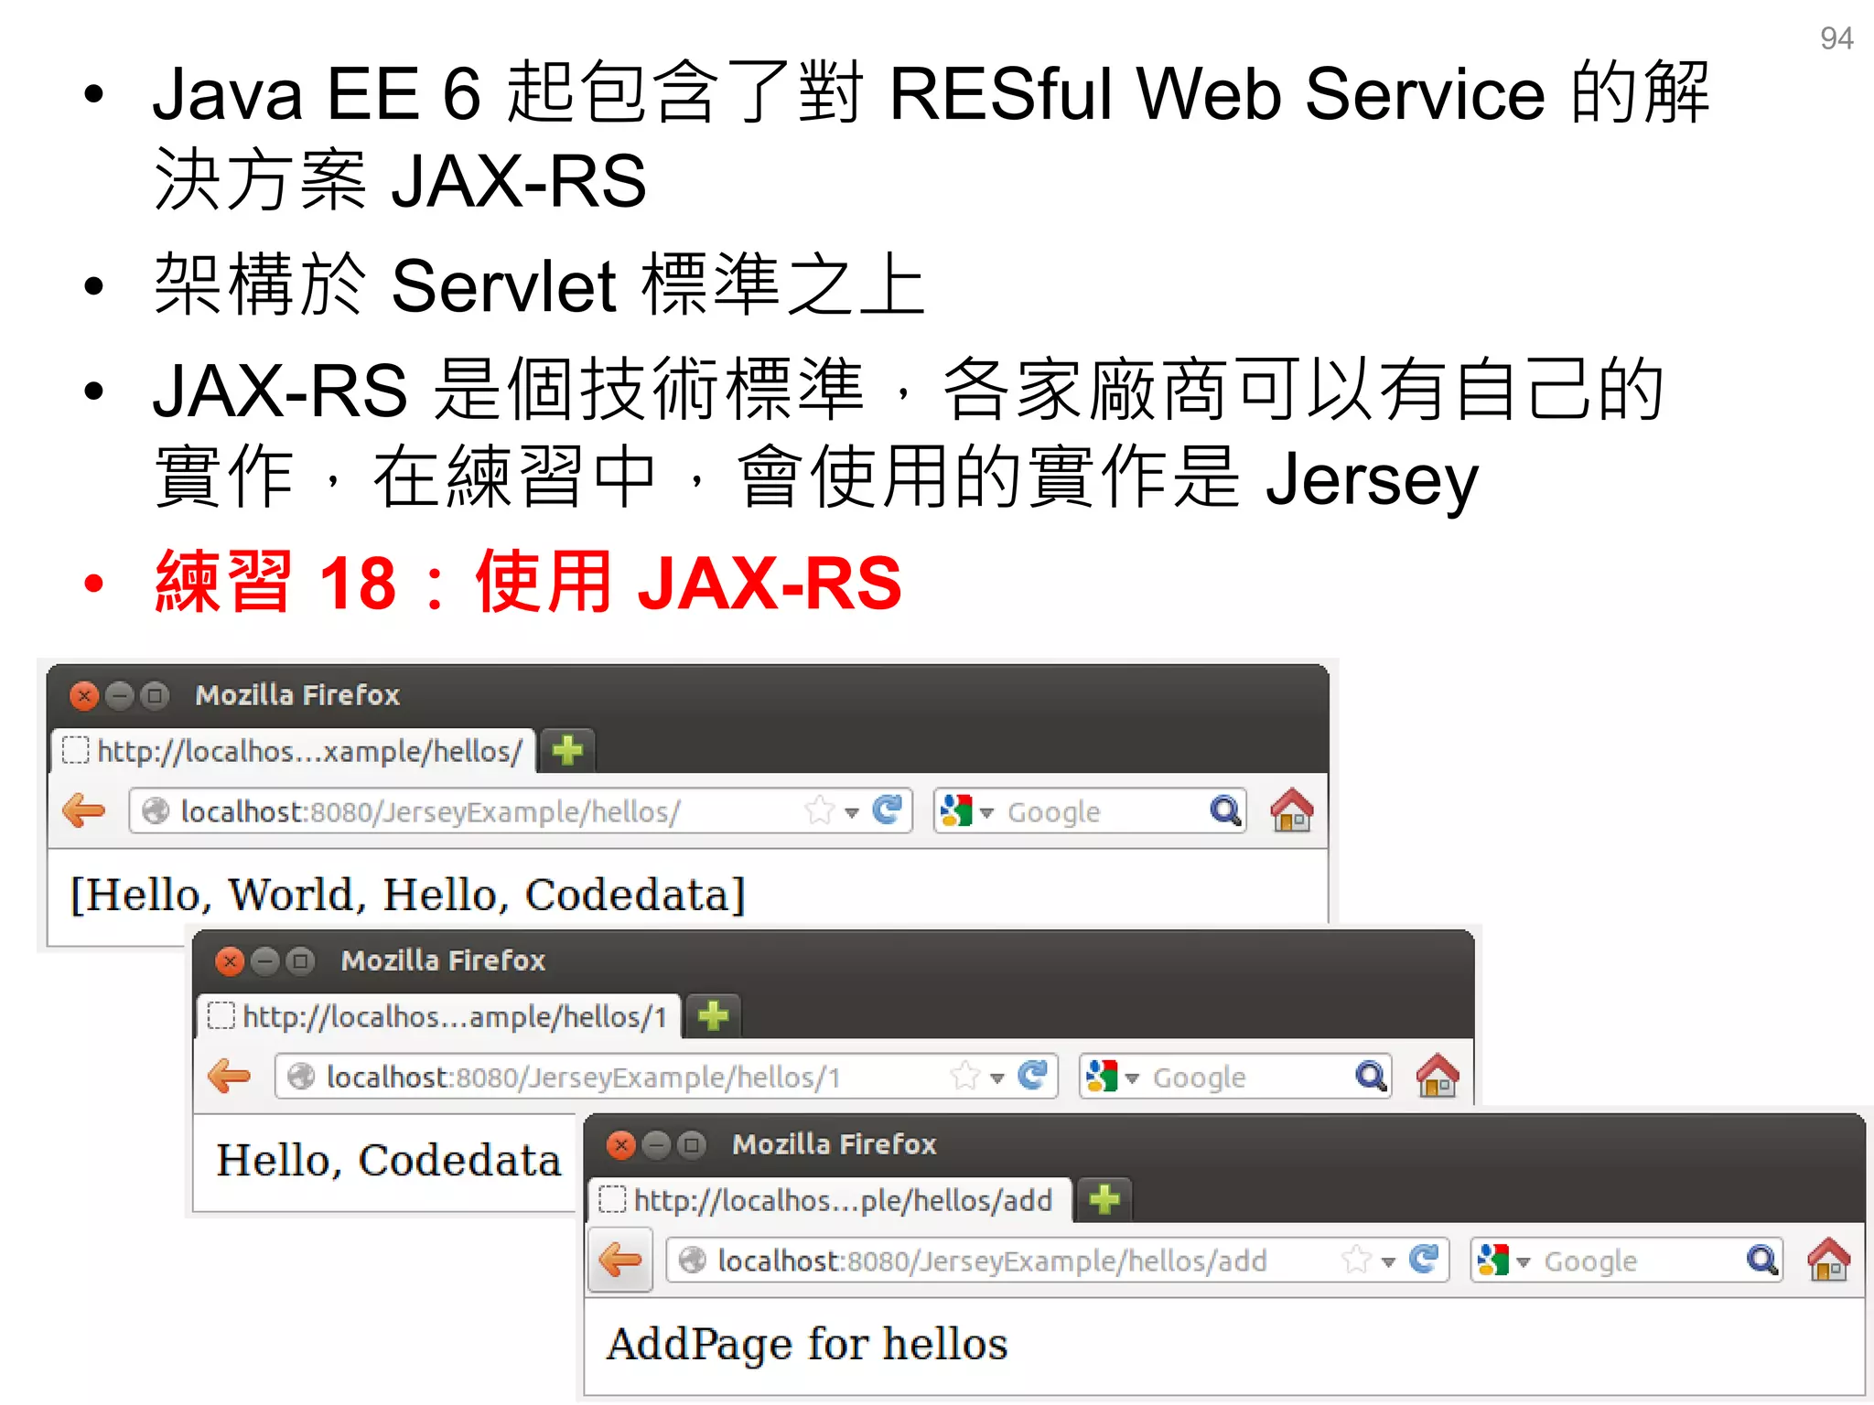Reload page in hellos/add Firefox window
This screenshot has width=1874, height=1405.
(1424, 1259)
